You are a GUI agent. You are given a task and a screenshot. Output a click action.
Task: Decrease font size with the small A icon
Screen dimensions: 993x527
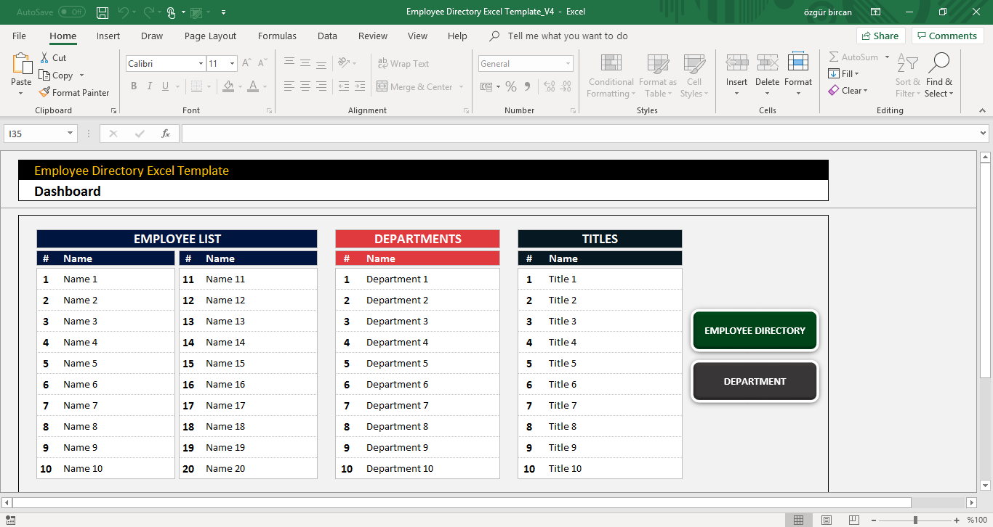(x=262, y=63)
